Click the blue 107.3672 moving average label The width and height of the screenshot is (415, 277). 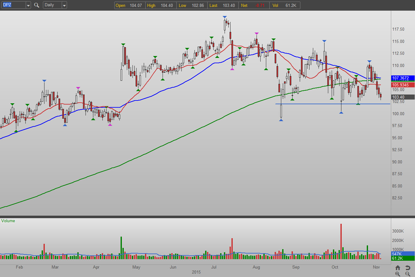click(402, 78)
